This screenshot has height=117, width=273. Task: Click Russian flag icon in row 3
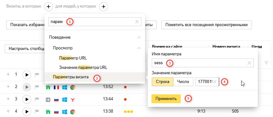56,100
